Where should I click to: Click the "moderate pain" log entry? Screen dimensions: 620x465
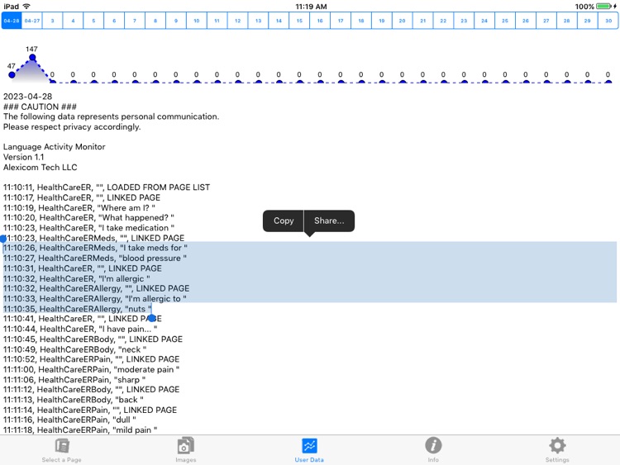(91, 370)
